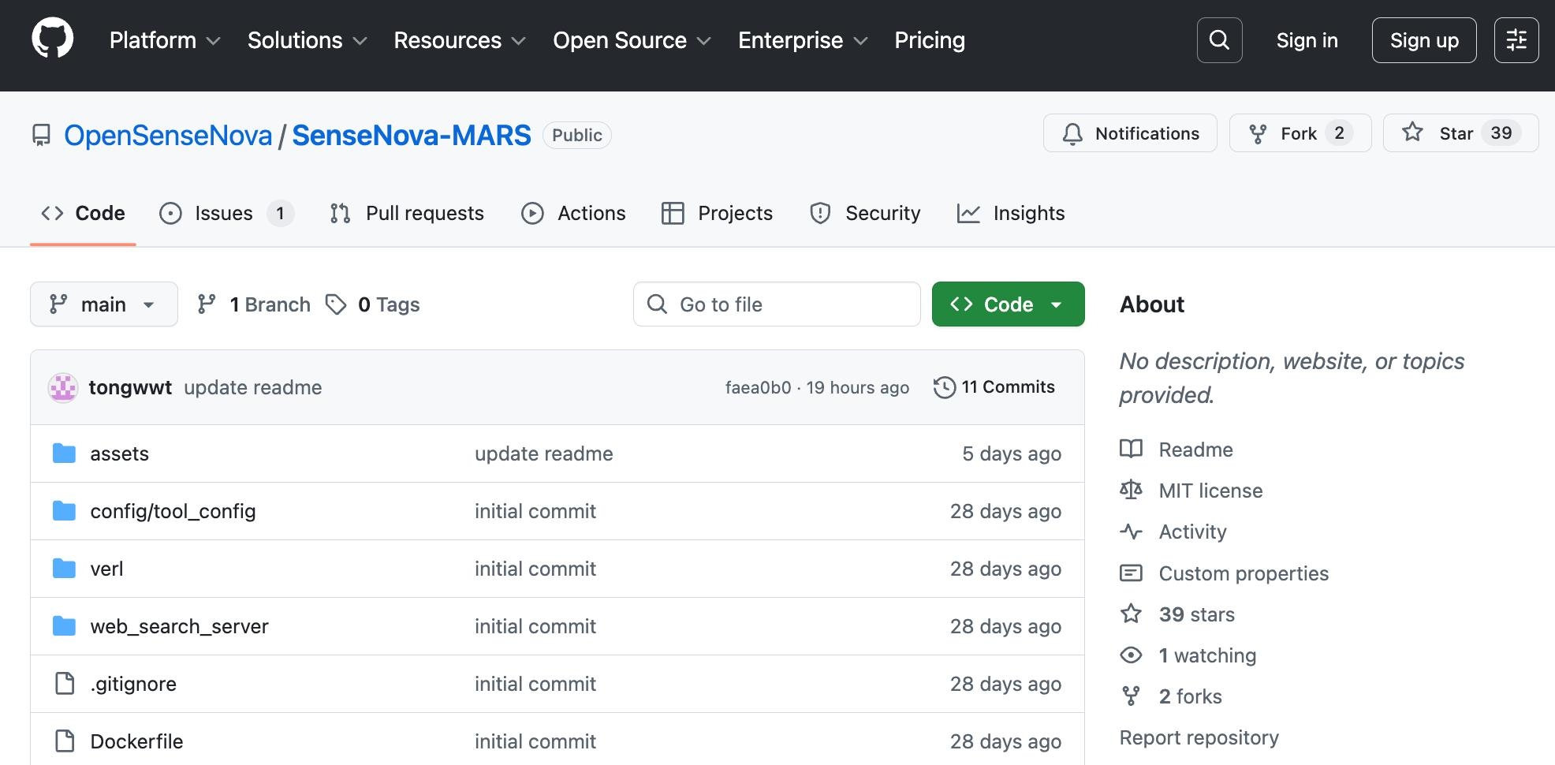Screen dimensions: 1555x765
Task: Click the assets folder icon
Action: 64,453
